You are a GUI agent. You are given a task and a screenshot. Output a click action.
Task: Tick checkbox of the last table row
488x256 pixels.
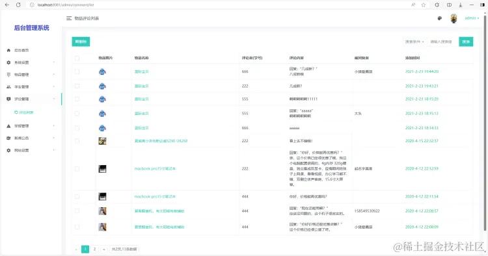click(77, 227)
